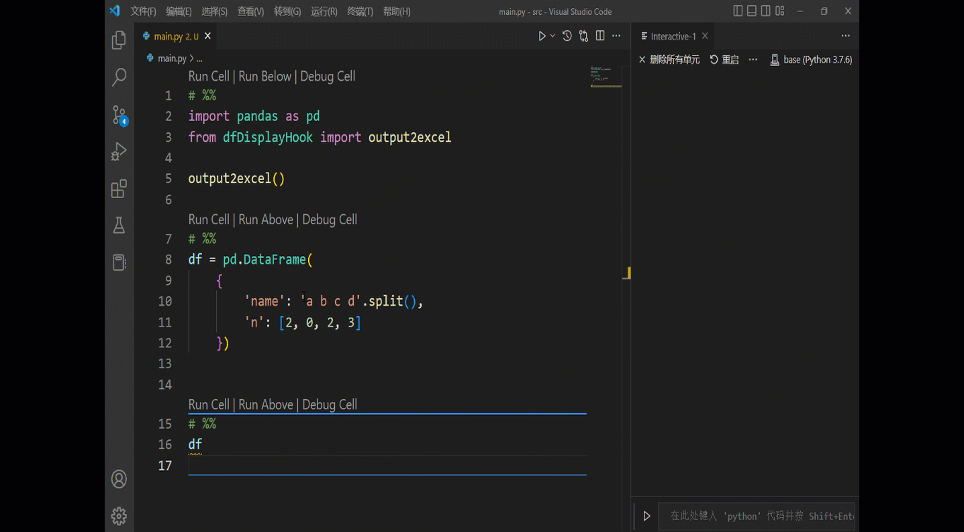Screen dimensions: 964x532
Task: Open Interactive-1 more actions menu
Action: click(845, 36)
